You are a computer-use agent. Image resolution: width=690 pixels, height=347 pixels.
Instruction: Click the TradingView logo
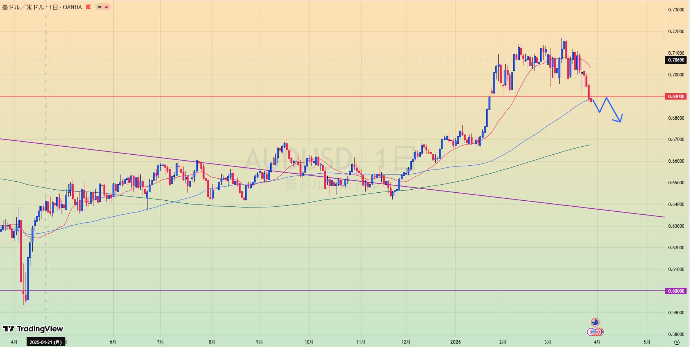[x=33, y=329]
